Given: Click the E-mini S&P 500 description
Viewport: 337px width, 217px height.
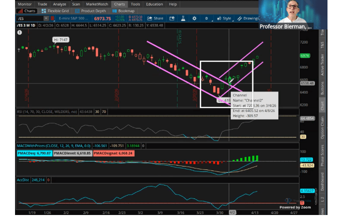Looking at the screenshot, I should (73, 18).
